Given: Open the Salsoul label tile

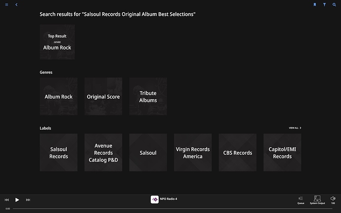Looking at the screenshot, I should (x=148, y=153).
